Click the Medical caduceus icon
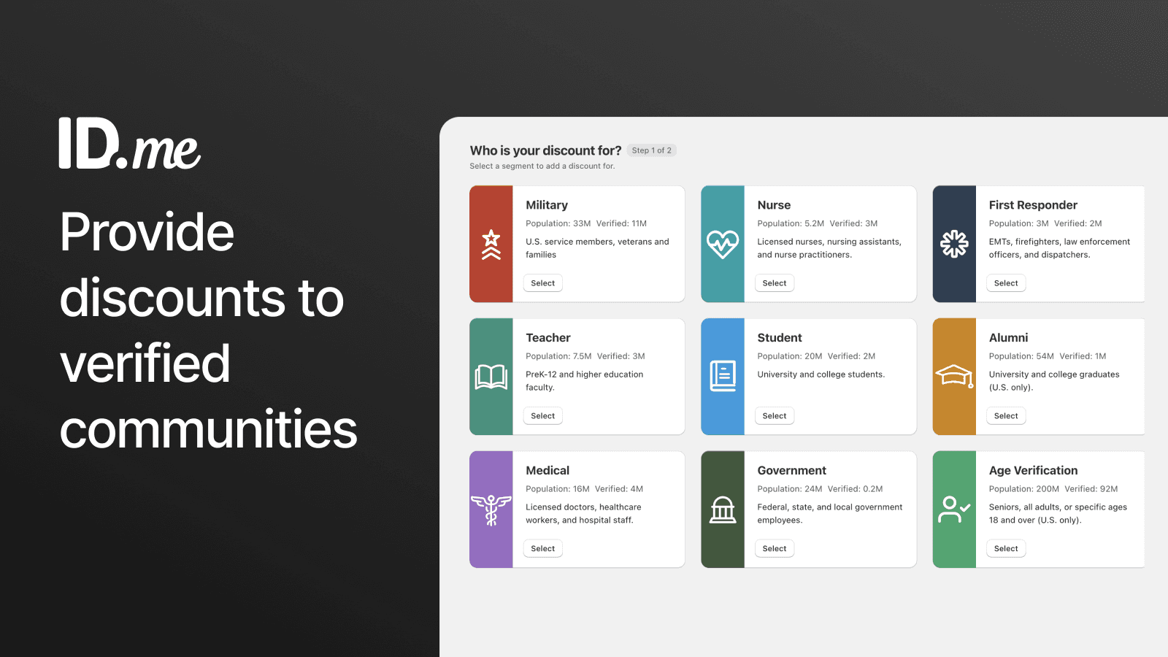The height and width of the screenshot is (657, 1168). [491, 509]
